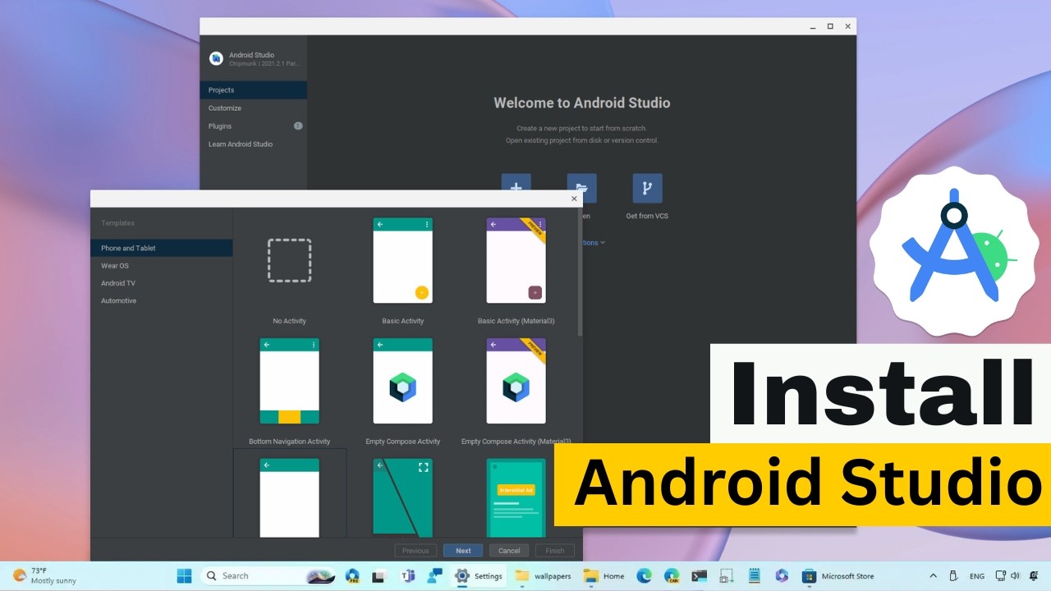
Task: Select Automotive templates category
Action: [x=162, y=300]
